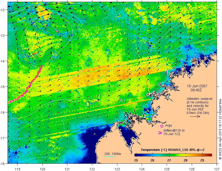This screenshot has width=222, height=171.
Task: Click the '15-Jun 12Z' drifter legend text
Action: coord(172,134)
